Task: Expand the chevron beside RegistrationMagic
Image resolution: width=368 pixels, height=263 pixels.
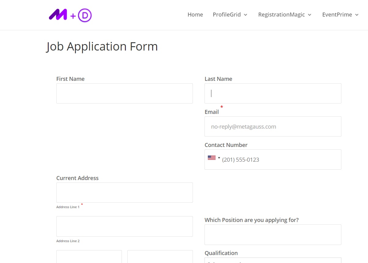Action: 310,15
